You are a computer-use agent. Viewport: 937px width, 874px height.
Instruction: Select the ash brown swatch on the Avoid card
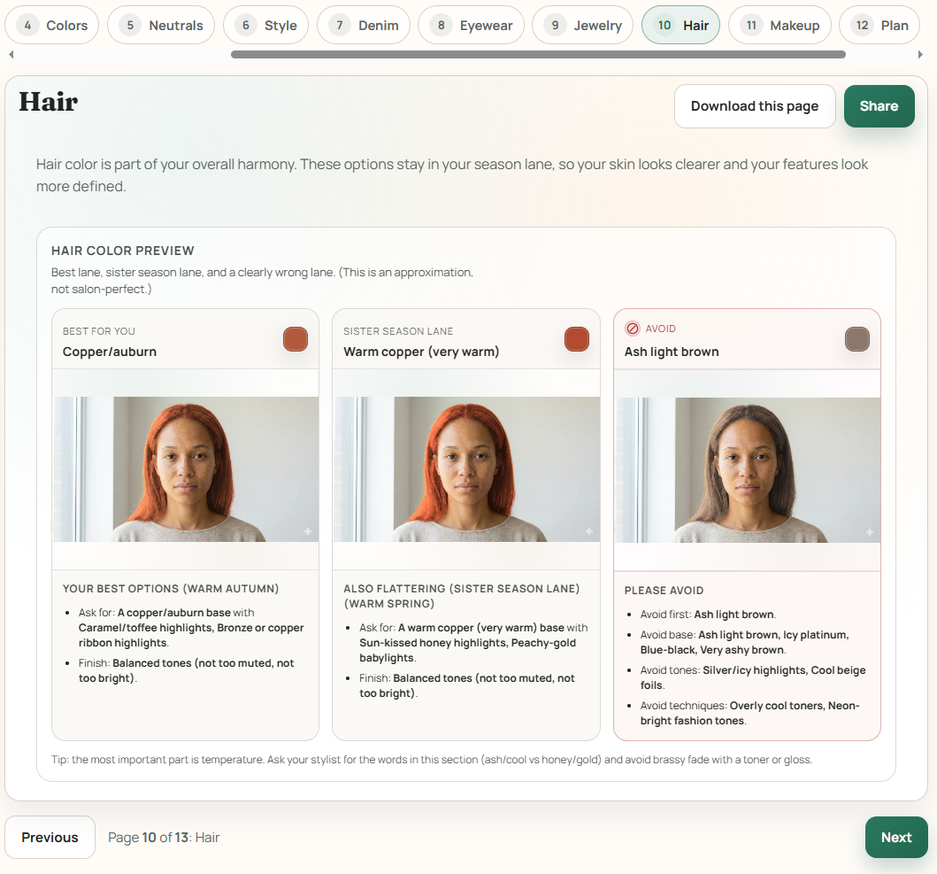click(856, 338)
